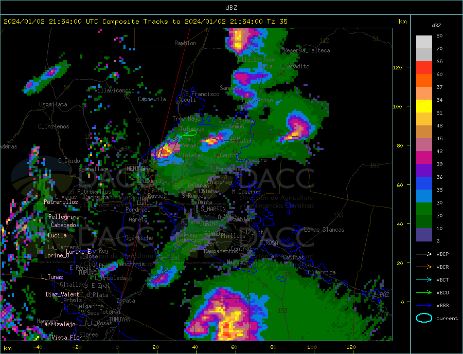Click the Ugarteche place label
This screenshot has width=463, height=354.
[x=139, y=238]
